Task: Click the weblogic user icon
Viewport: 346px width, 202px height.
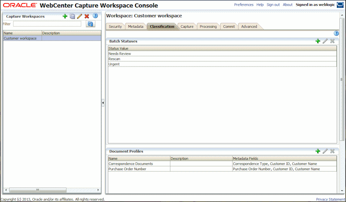Action: point(340,5)
